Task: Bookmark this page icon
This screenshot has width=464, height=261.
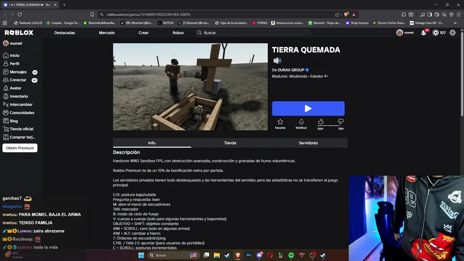Action: tap(92, 14)
